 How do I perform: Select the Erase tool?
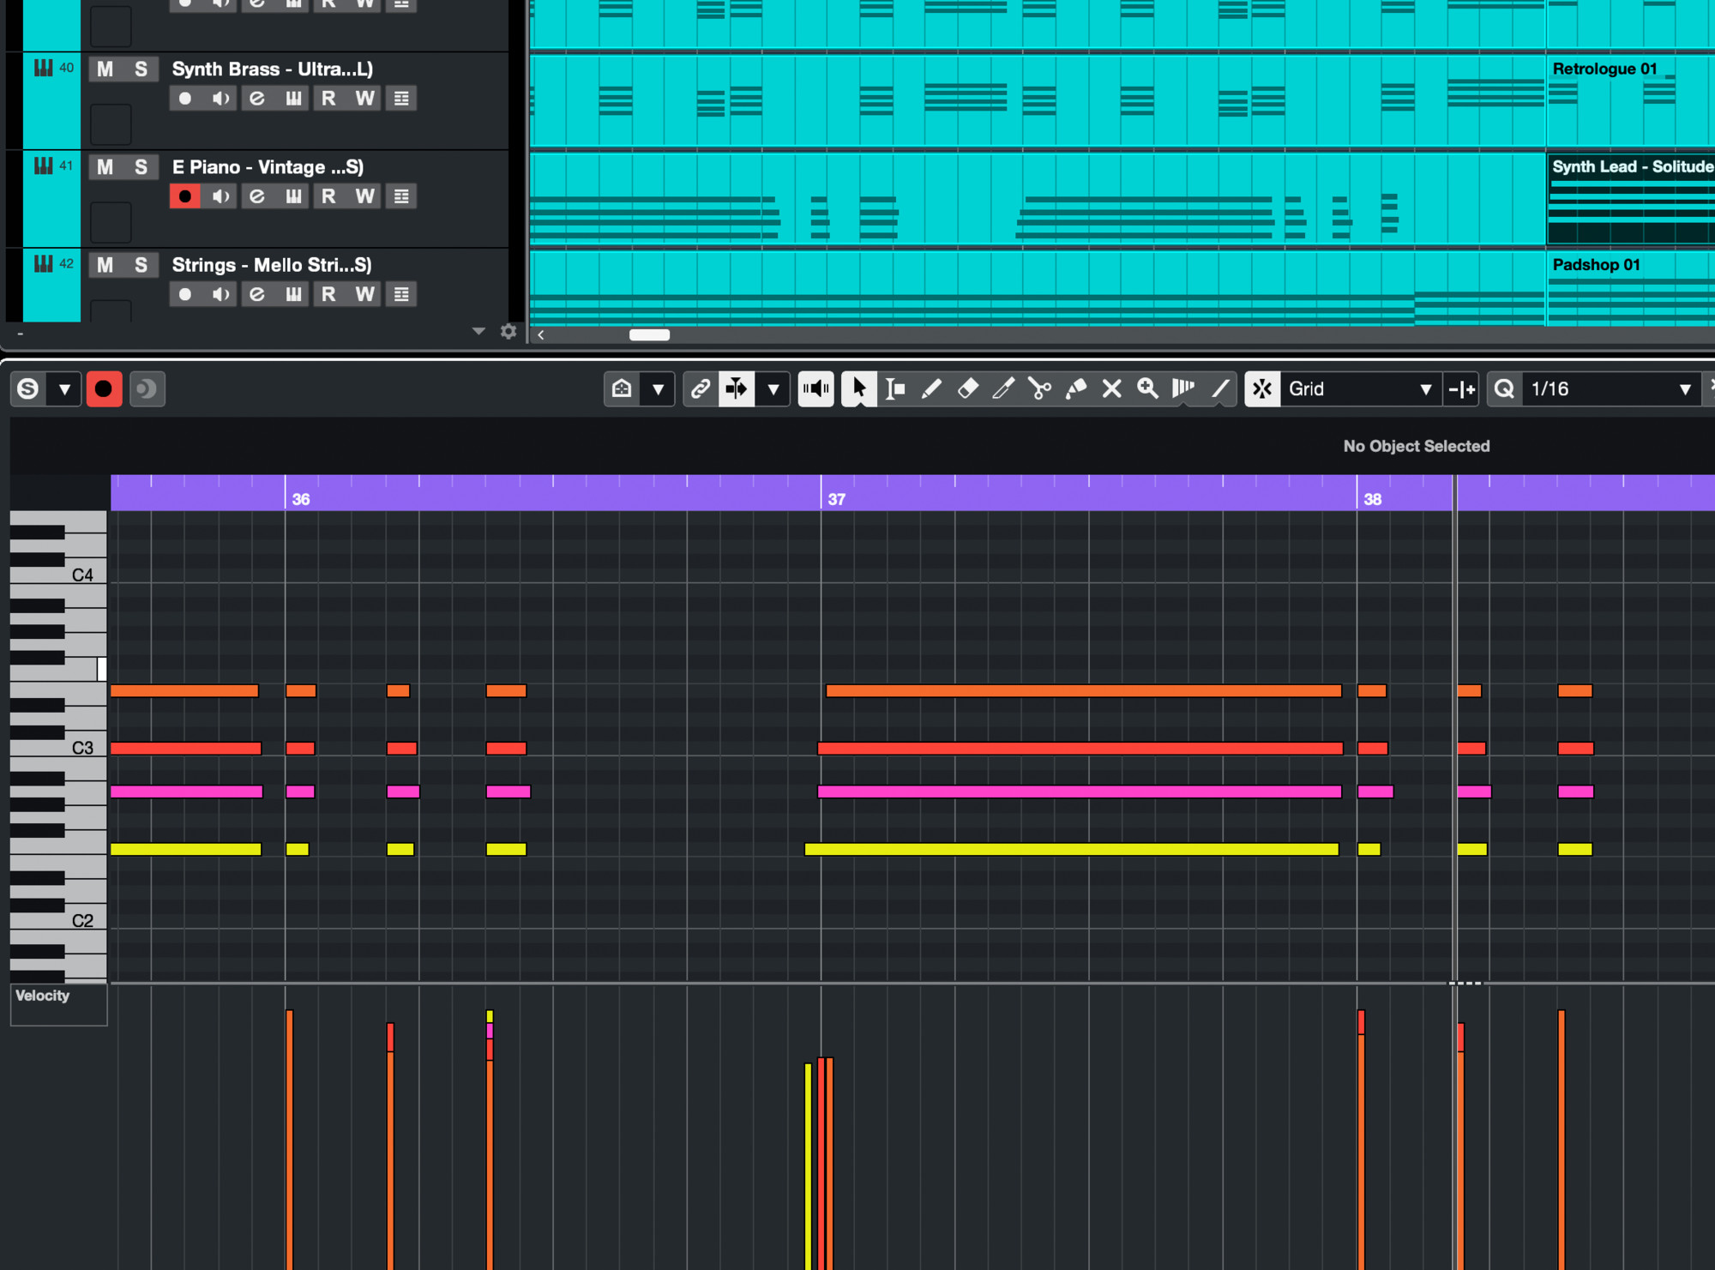point(967,389)
